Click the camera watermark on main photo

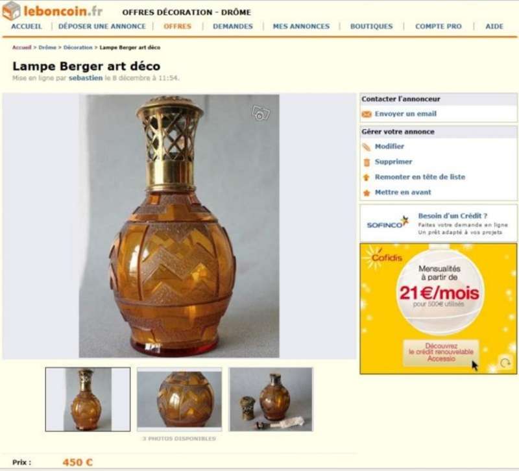tap(261, 113)
